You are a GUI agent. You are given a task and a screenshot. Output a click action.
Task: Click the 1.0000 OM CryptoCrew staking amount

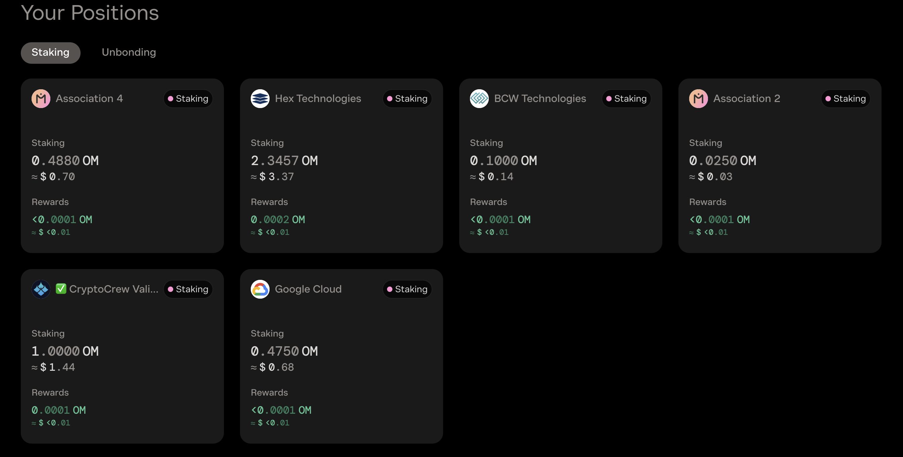tap(65, 351)
